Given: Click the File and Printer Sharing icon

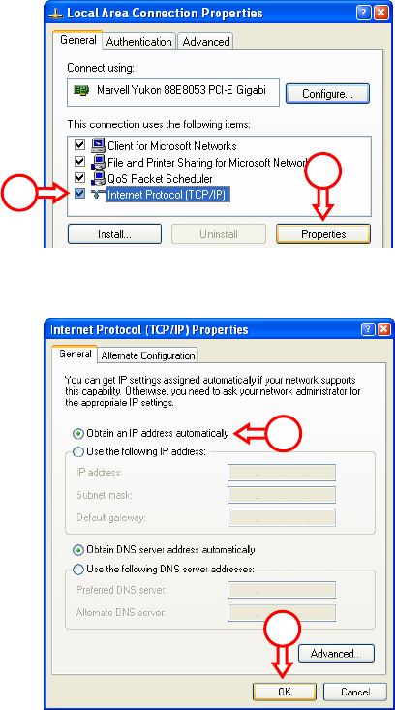Looking at the screenshot, I should [98, 162].
